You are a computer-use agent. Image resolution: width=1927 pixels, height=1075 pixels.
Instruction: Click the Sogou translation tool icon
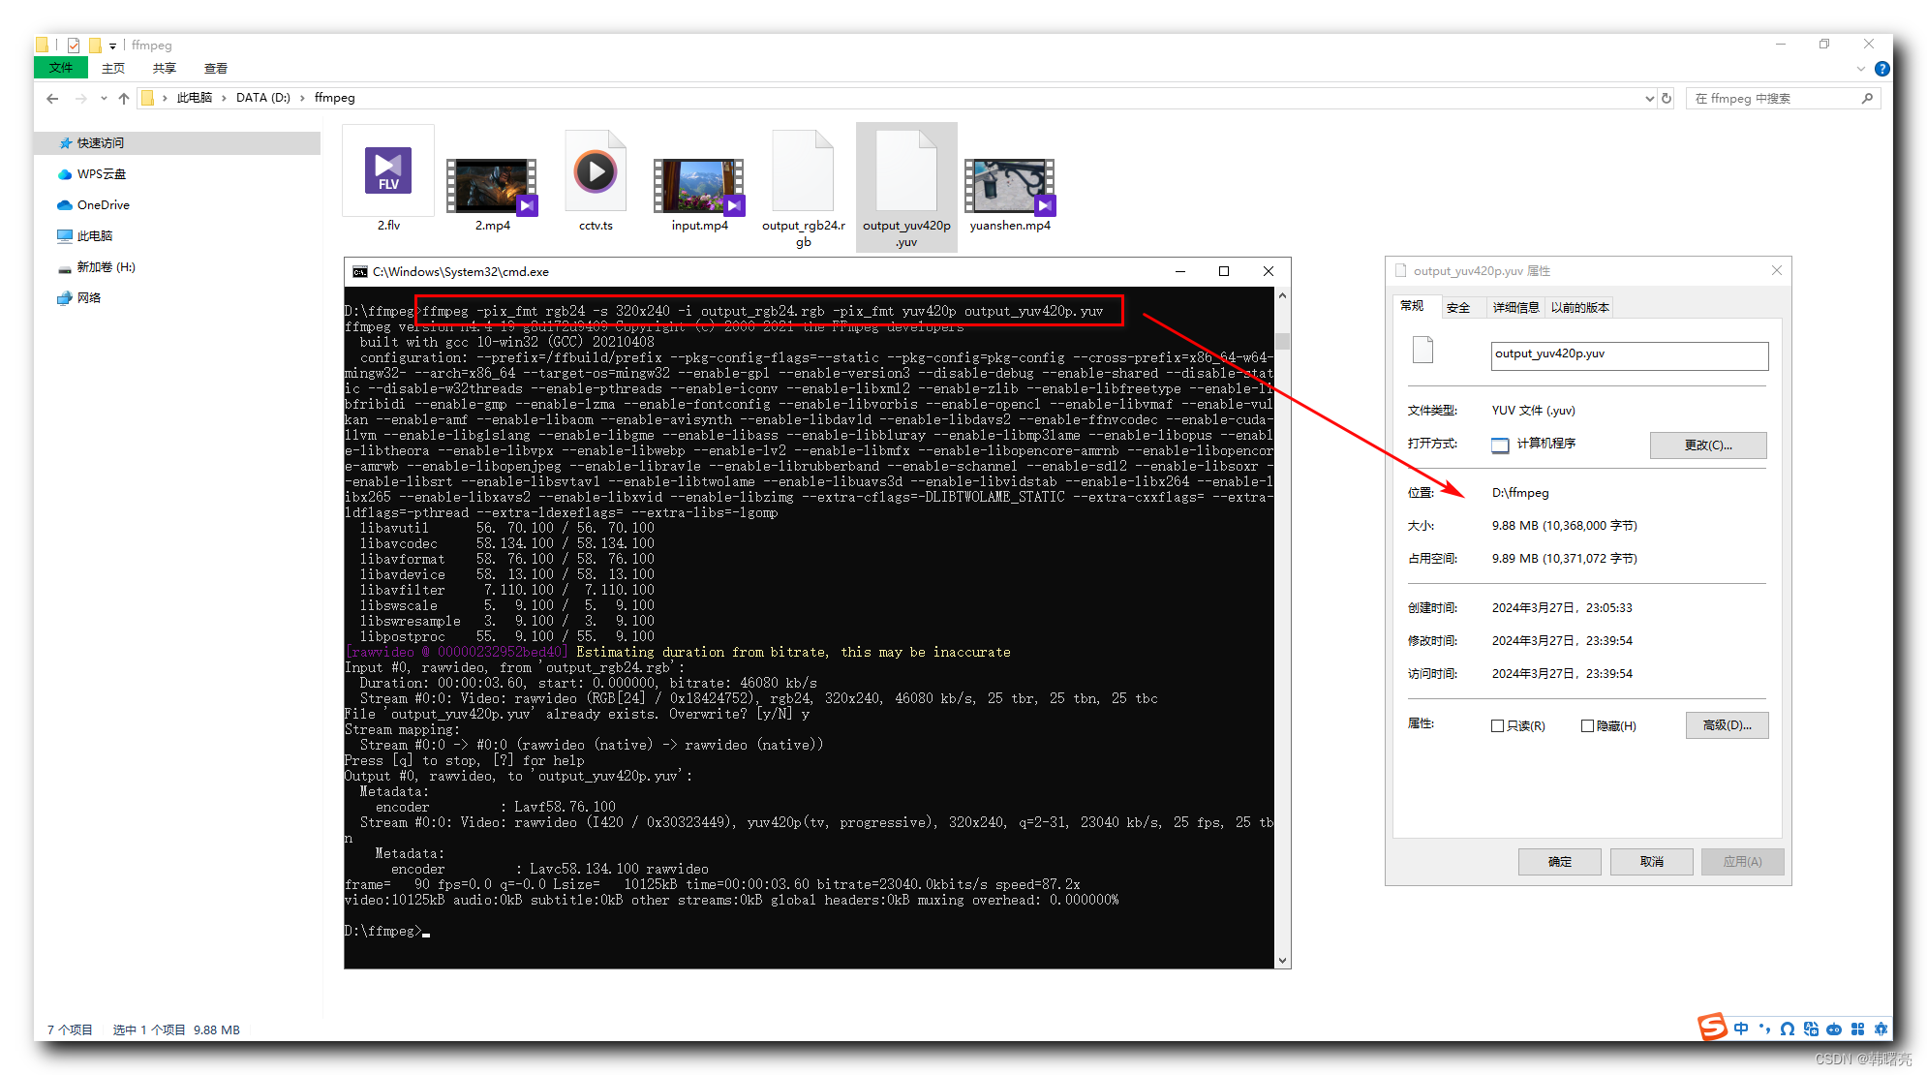(x=1811, y=1029)
